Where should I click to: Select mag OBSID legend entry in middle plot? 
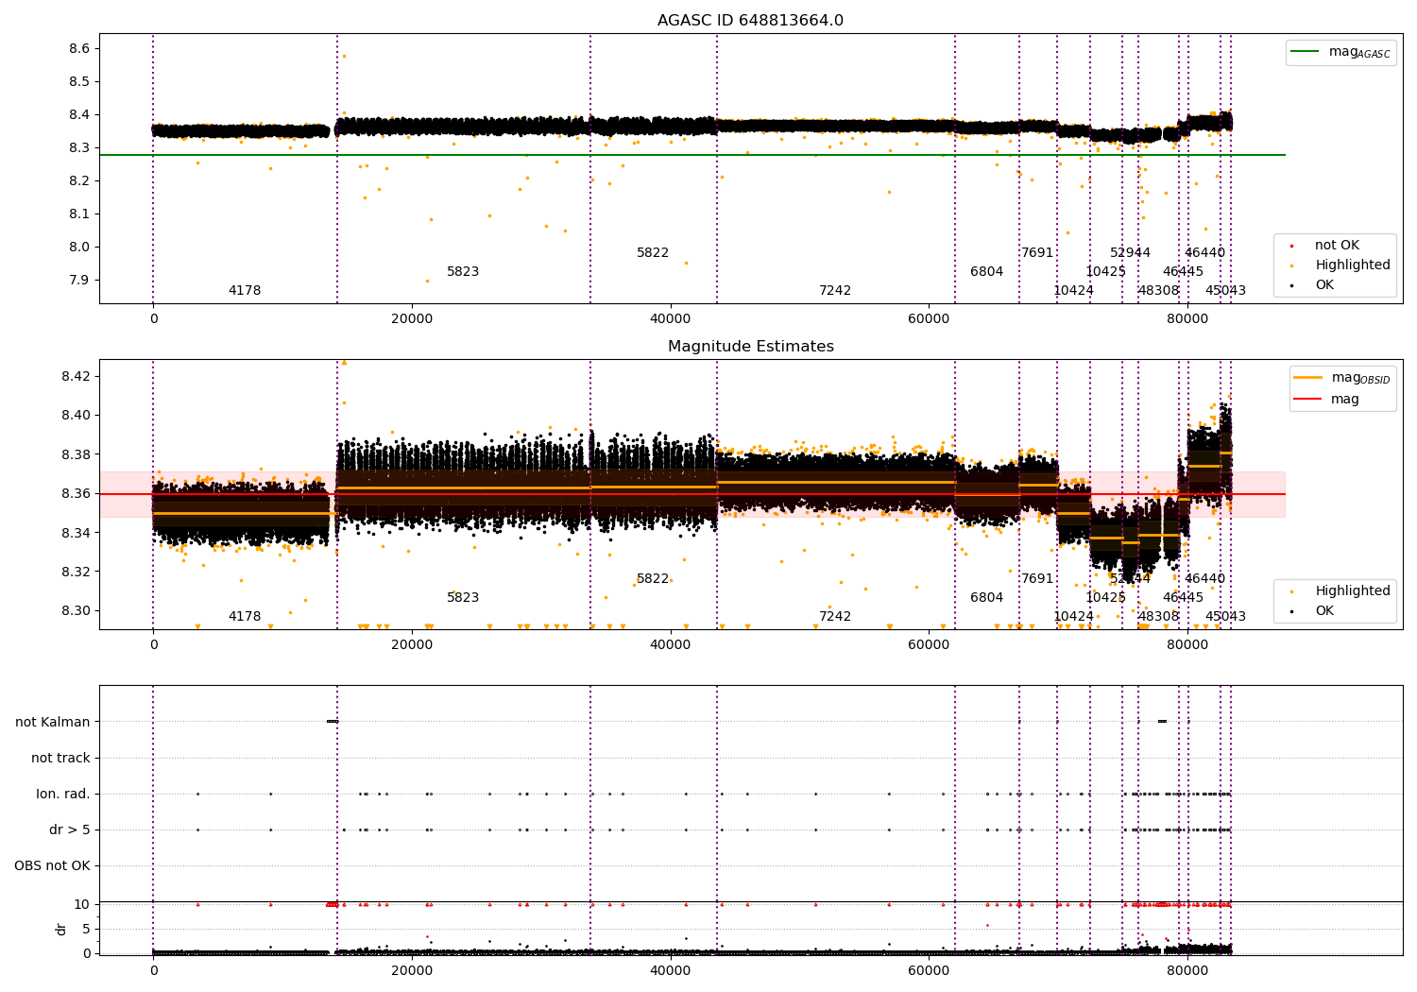[x=1342, y=378]
